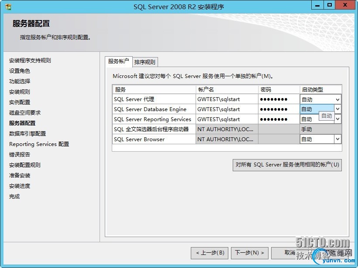Select SQL Server Database Engine service cell

point(154,109)
